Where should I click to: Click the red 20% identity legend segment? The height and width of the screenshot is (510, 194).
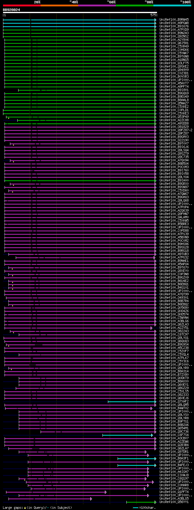click(22, 5)
